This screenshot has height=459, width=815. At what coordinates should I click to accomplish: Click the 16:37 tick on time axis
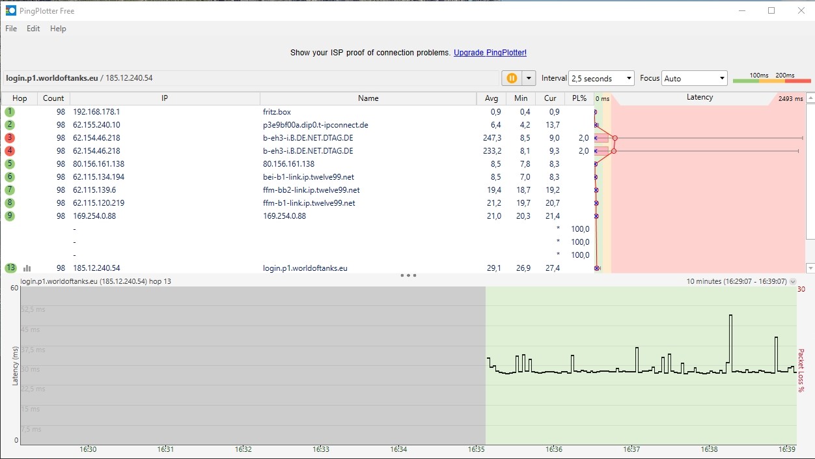pos(631,449)
